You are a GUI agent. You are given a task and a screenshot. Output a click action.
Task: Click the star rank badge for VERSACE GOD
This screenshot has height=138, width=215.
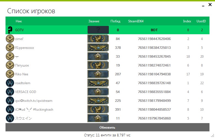coord(98,92)
